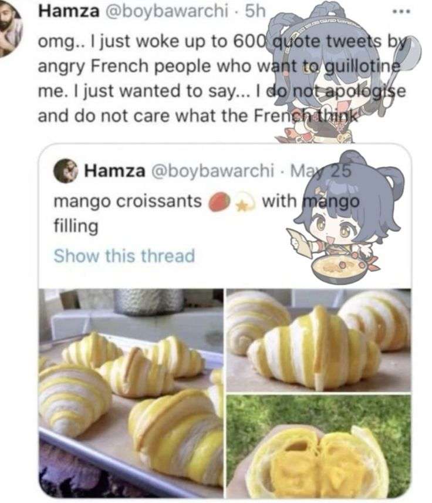Viewport: 432px width, 503px height.
Task: Click the small avatar in the quoted tweet
Action: (x=65, y=171)
